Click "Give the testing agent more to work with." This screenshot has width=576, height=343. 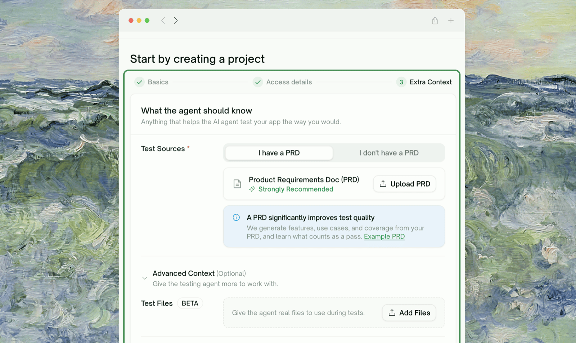(215, 284)
